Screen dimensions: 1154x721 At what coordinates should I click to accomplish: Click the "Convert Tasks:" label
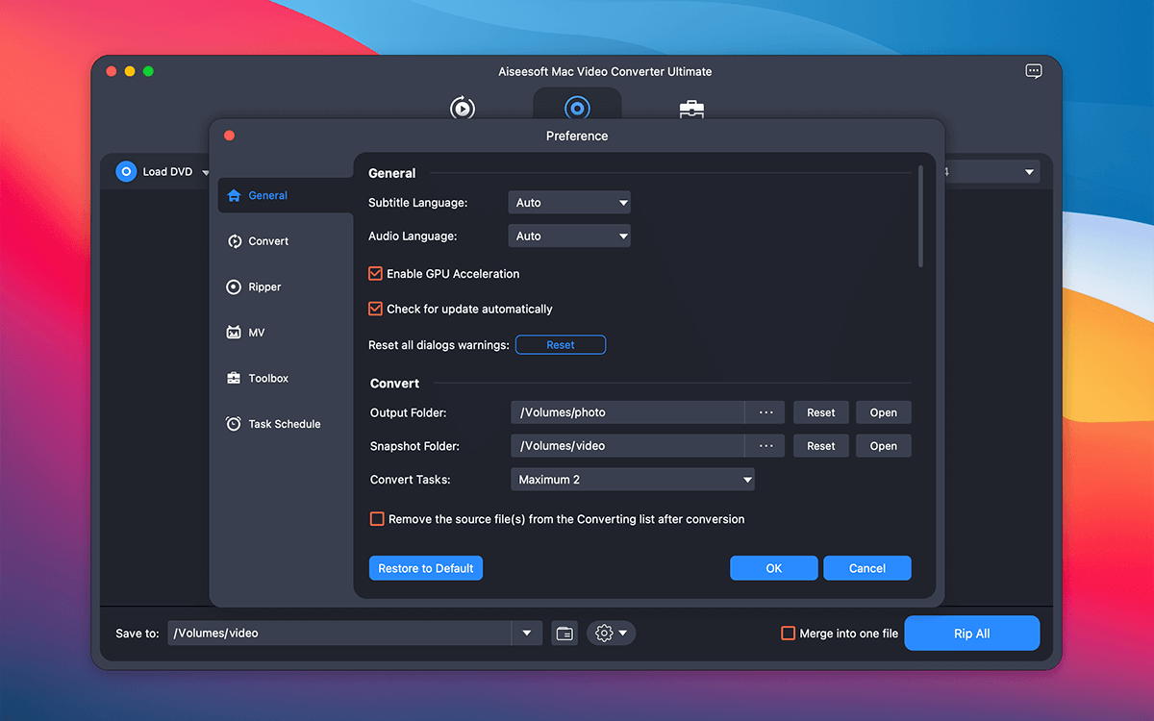(411, 480)
